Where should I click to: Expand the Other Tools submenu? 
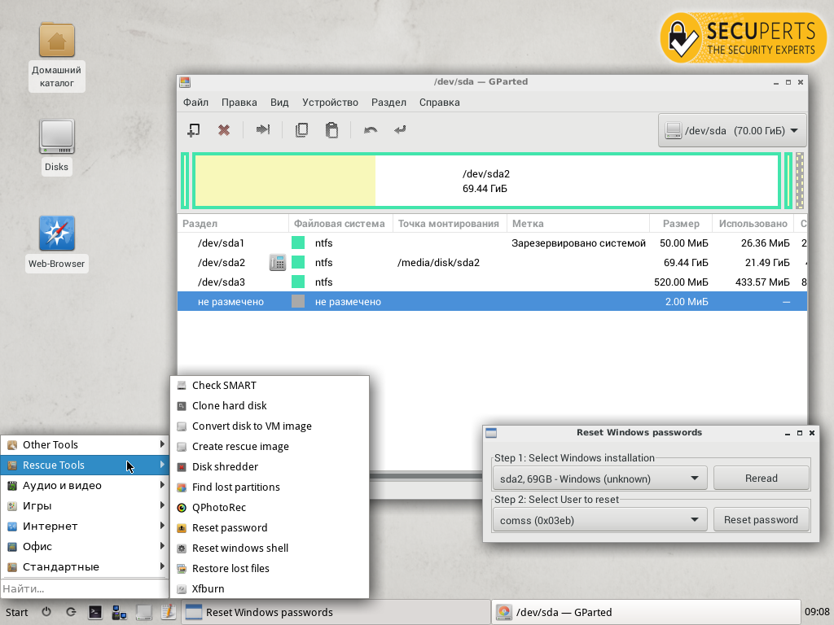(85, 445)
